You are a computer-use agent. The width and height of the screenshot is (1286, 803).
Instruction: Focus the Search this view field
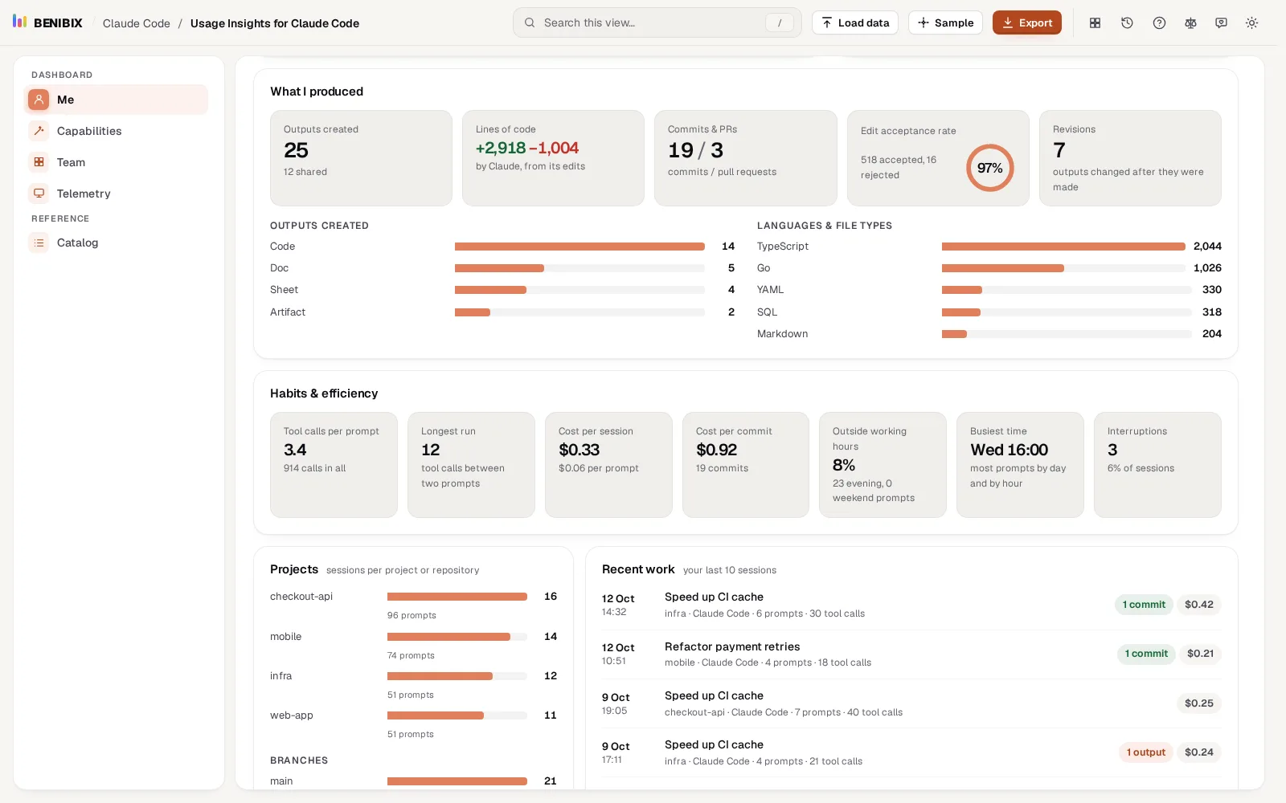pos(657,22)
